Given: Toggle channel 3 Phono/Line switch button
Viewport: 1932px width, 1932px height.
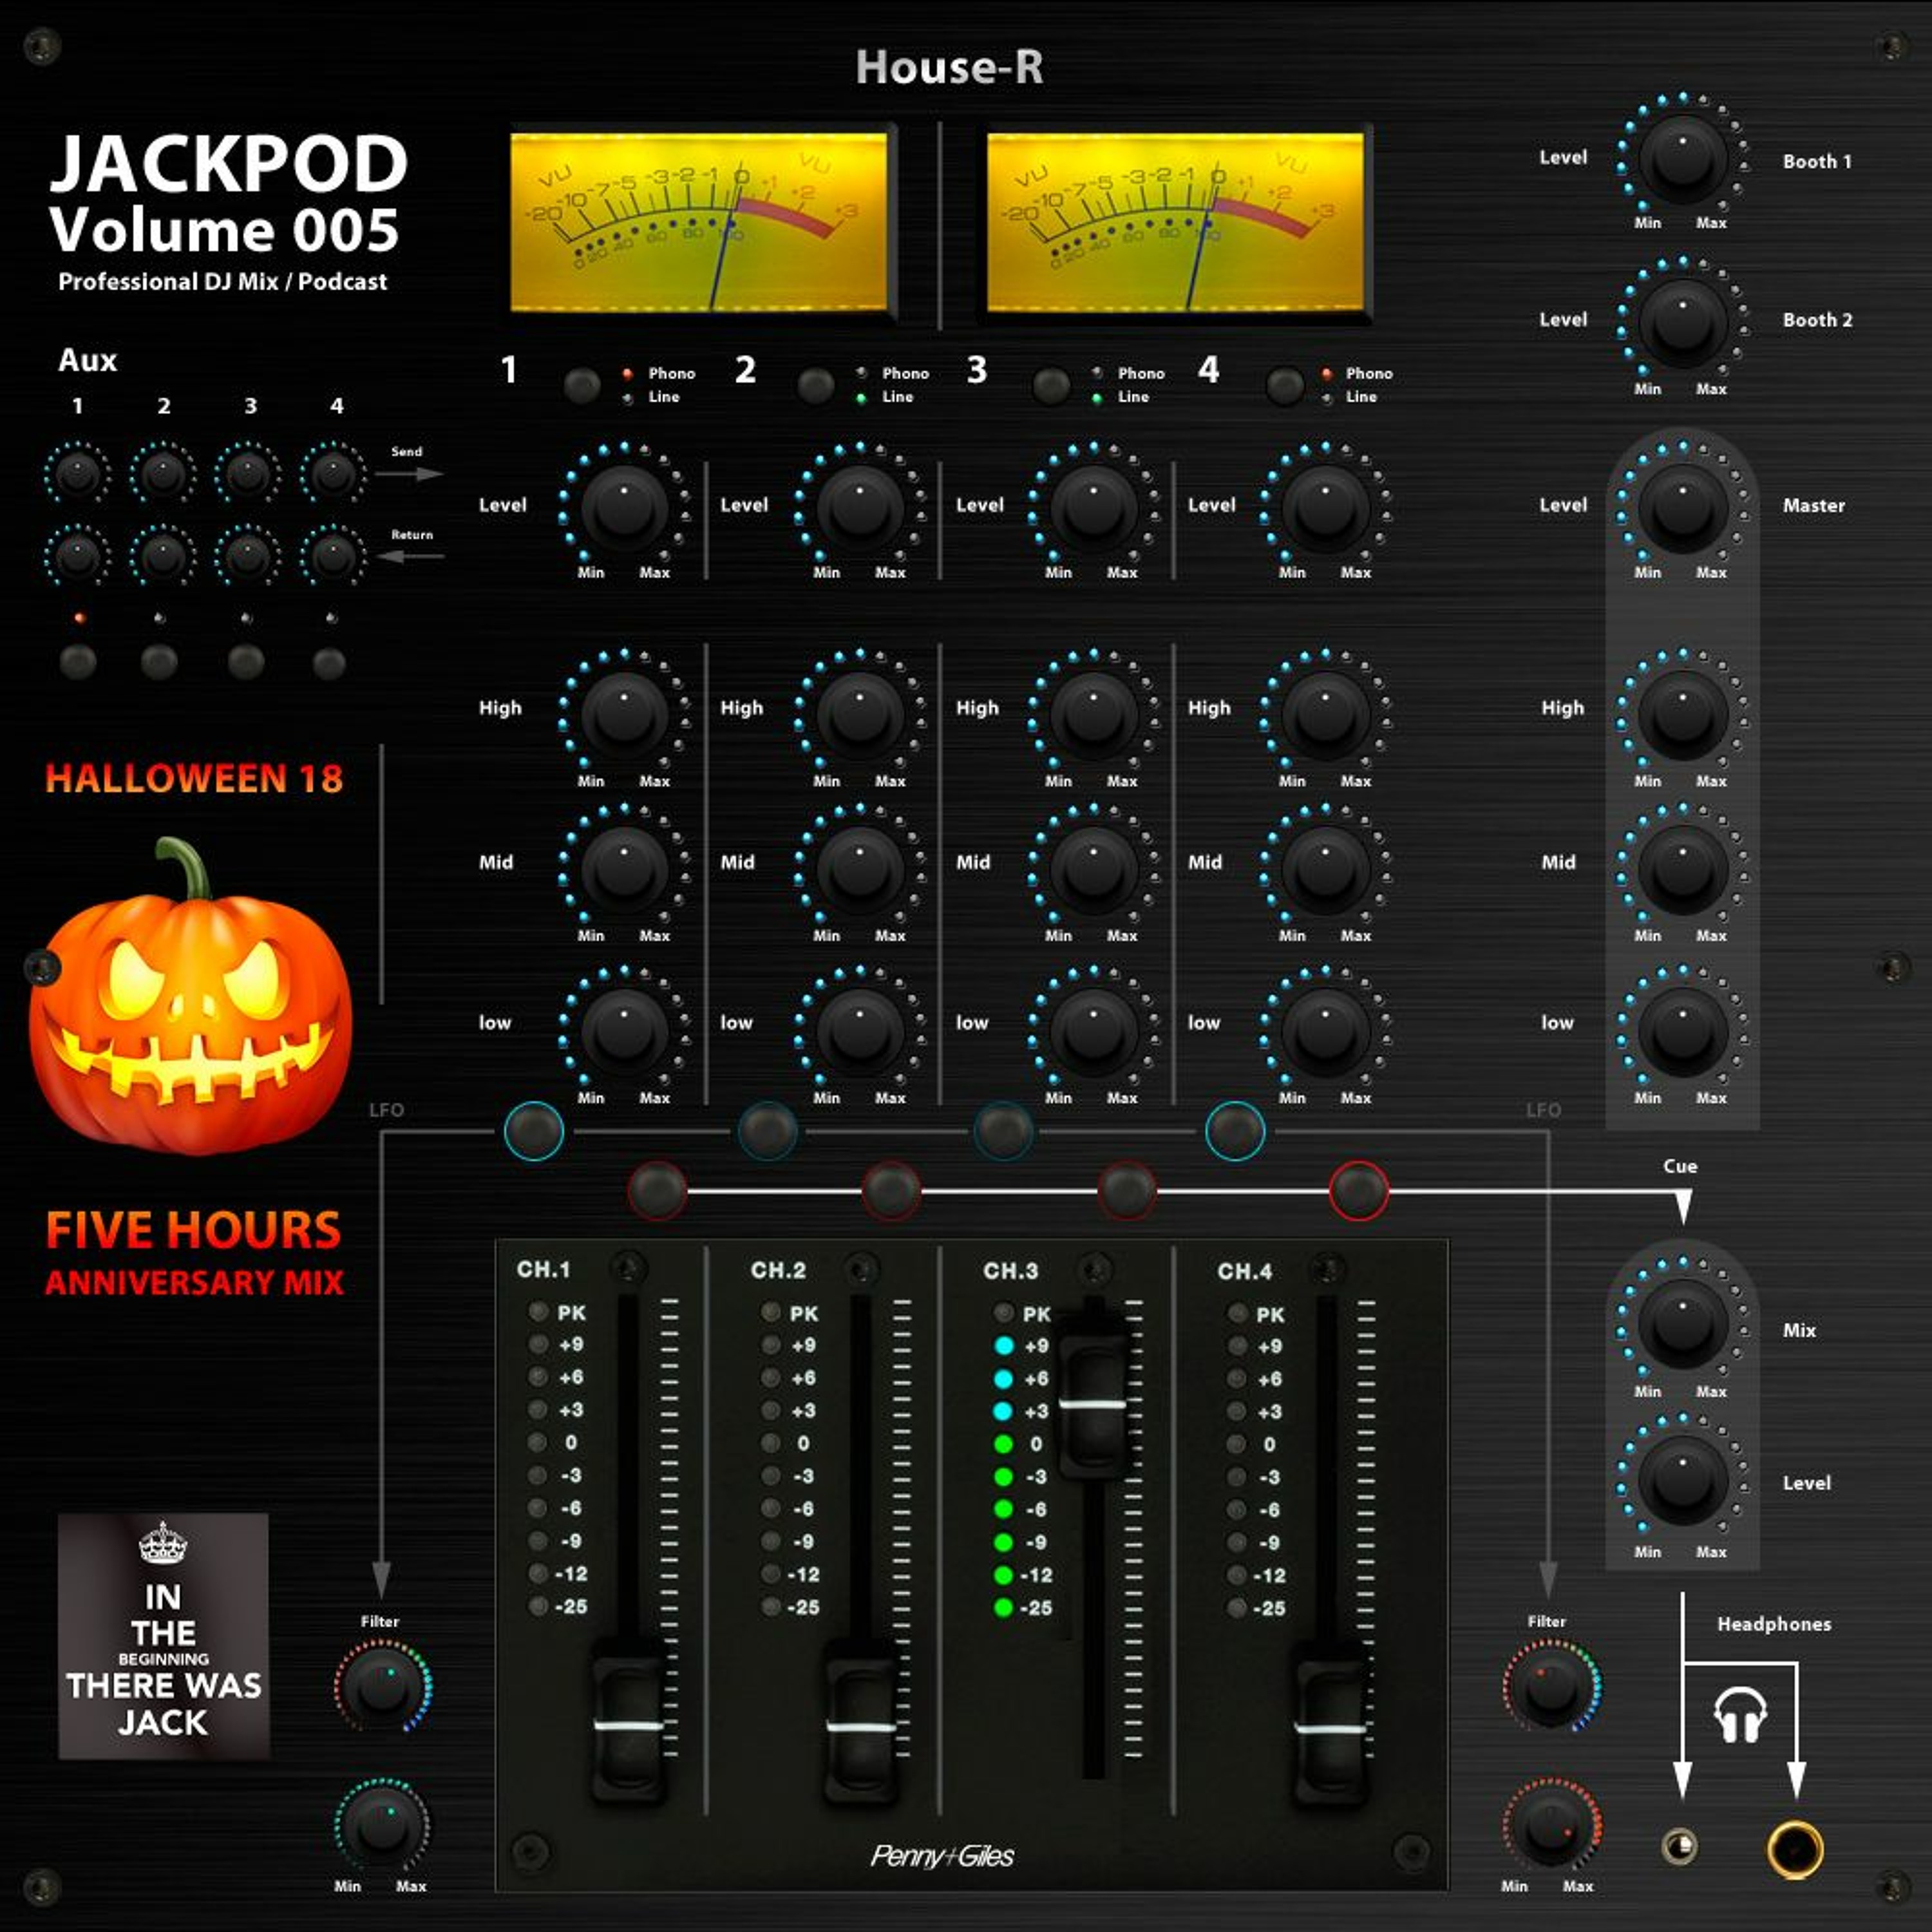Looking at the screenshot, I should click(1051, 385).
